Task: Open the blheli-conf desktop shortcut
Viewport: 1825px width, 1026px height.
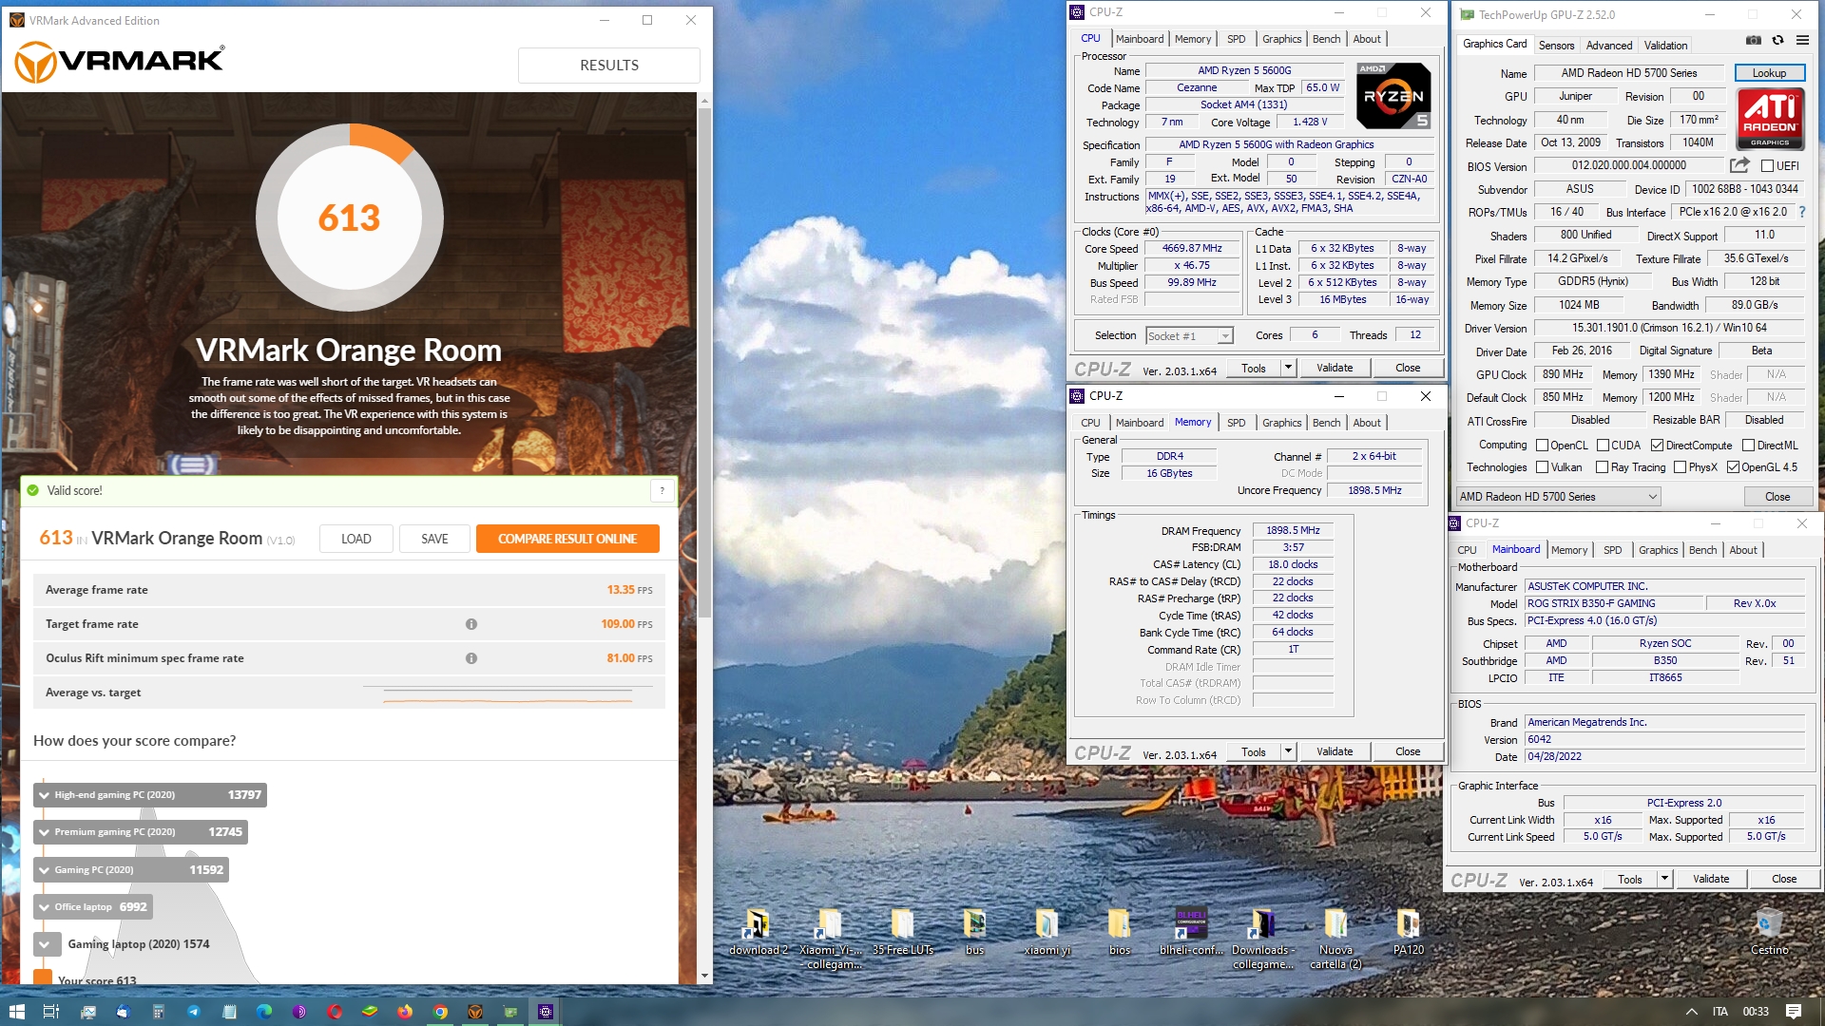Action: [x=1191, y=933]
